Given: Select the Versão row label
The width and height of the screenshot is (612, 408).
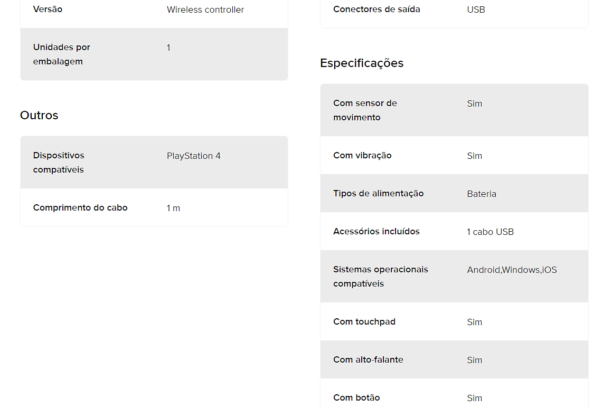Looking at the screenshot, I should pos(48,10).
